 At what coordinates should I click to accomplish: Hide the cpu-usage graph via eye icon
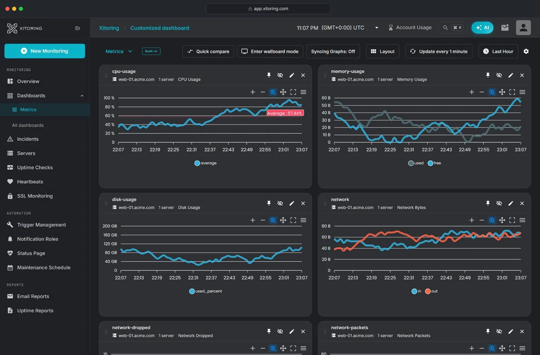click(x=280, y=75)
